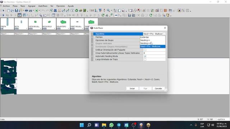This screenshot has height=129, width=230.
Task: Click the Windows Start button
Action: (x=82, y=125)
